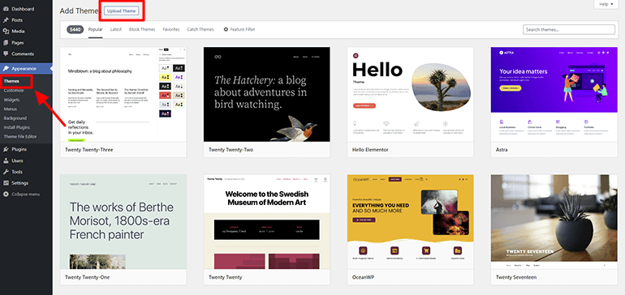The height and width of the screenshot is (295, 625).
Task: Open the Dashboard icon in sidebar
Action: click(x=6, y=9)
